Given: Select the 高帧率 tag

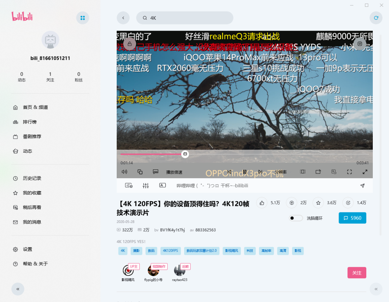Looking at the screenshot, I should click(267, 251).
